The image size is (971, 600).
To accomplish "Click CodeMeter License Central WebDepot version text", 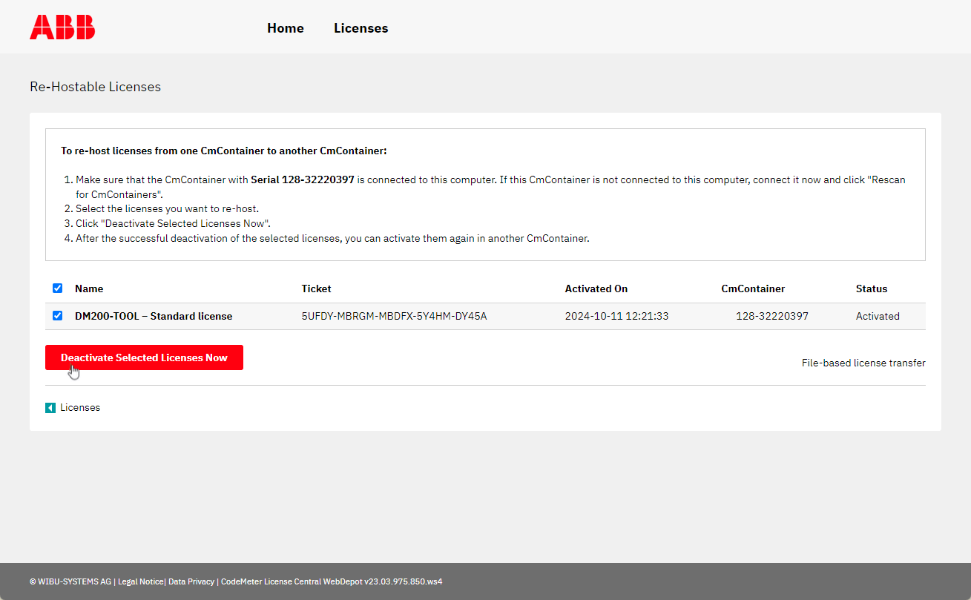I will point(332,581).
